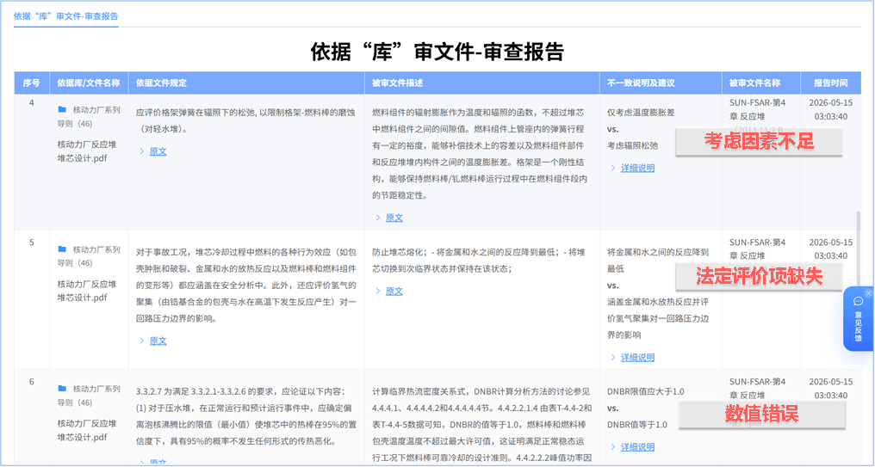Expand chevron beside row 5 被审文件描述 原文
The width and height of the screenshot is (875, 467).
tap(378, 291)
